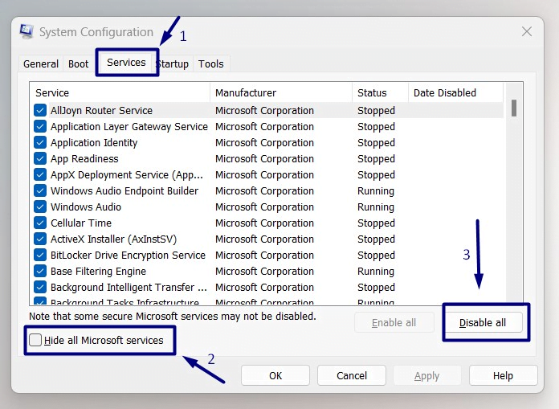
Task: Click the Status column header
Action: [x=380, y=93]
